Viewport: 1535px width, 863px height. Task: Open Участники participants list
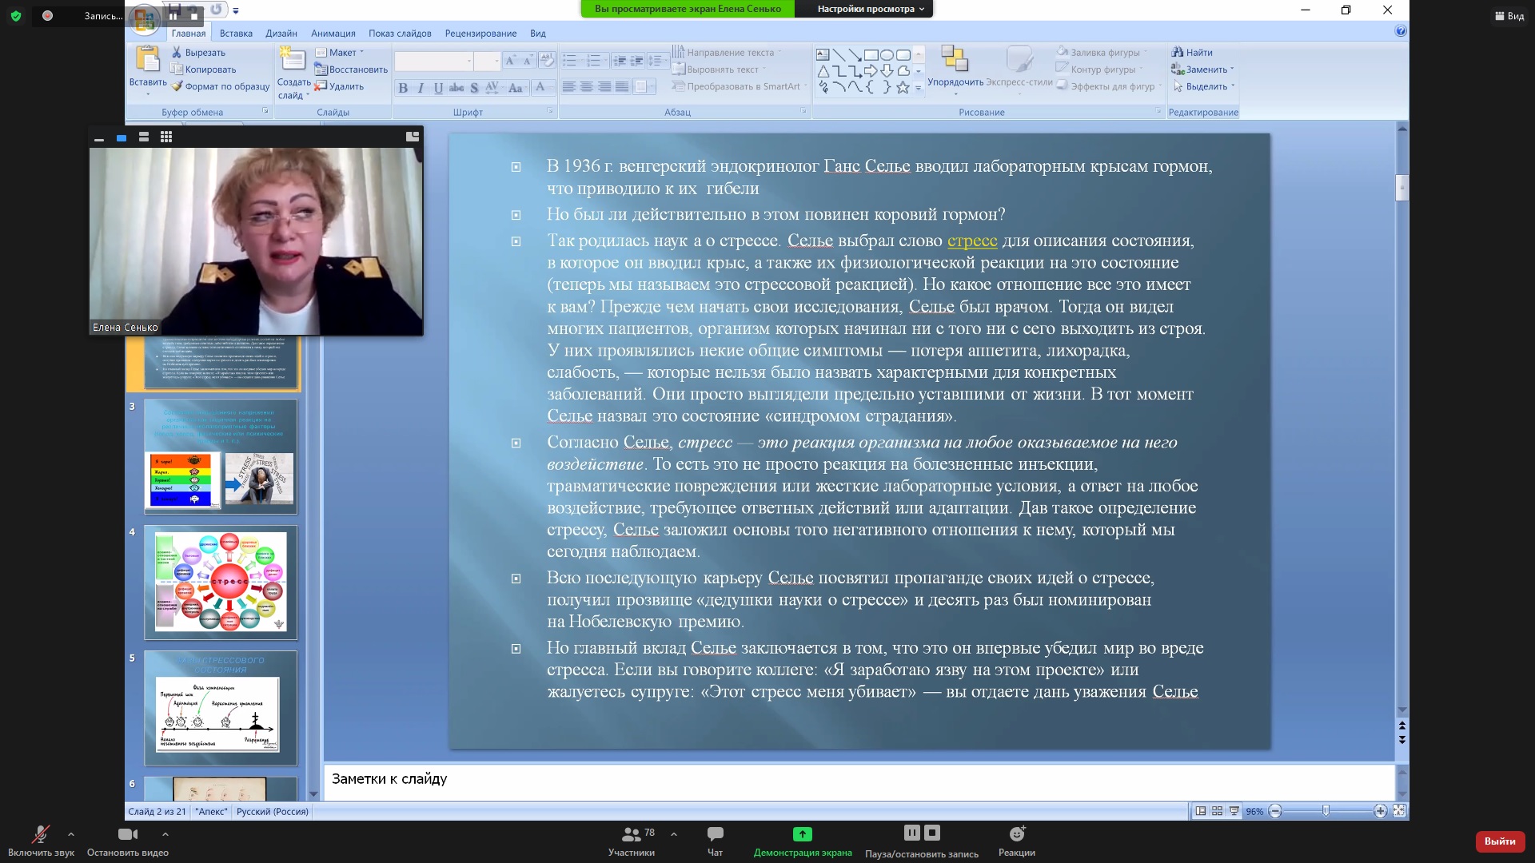631,841
